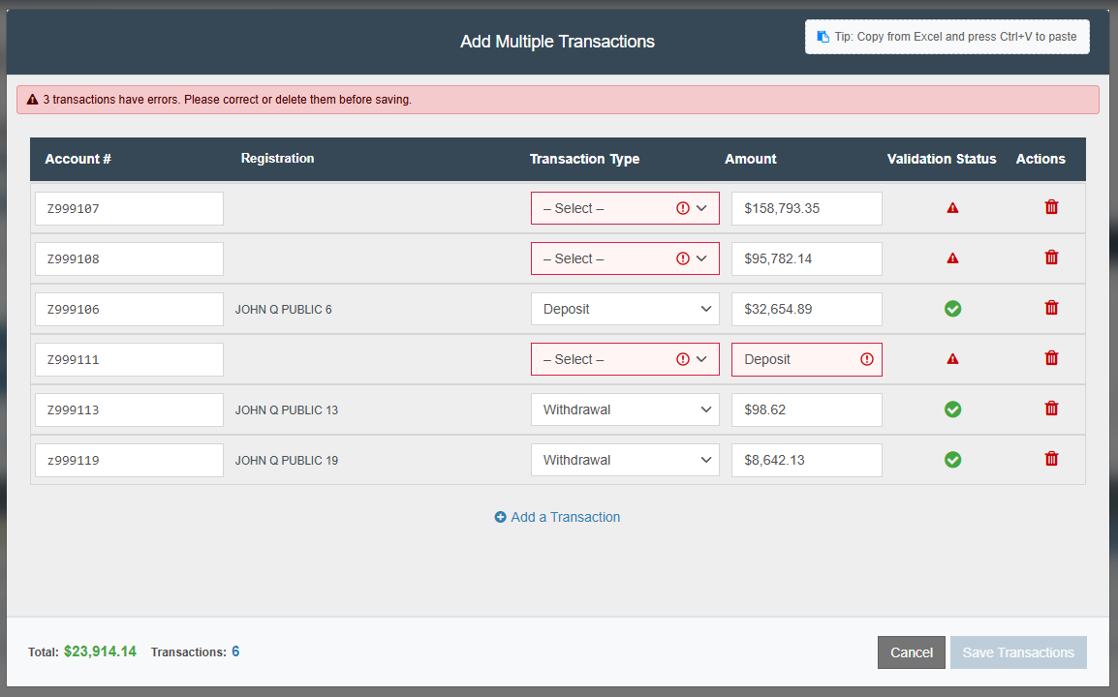Click the Registration column header
This screenshot has width=1118, height=697.
[x=277, y=158]
